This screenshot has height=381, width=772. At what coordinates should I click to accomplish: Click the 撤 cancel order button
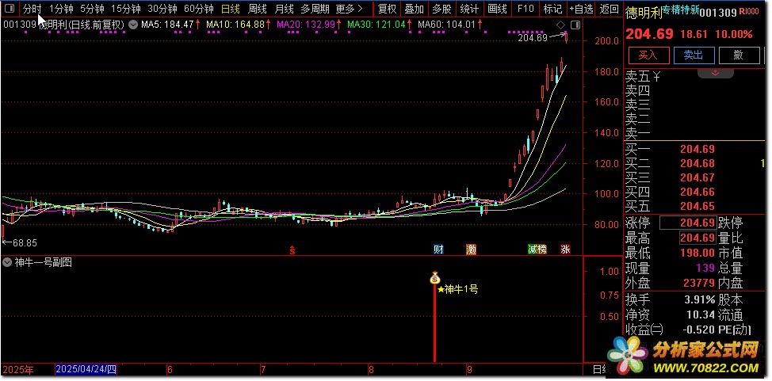coord(739,55)
